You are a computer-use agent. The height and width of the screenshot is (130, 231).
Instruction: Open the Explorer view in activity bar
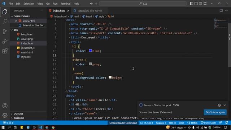(x=5, y=12)
